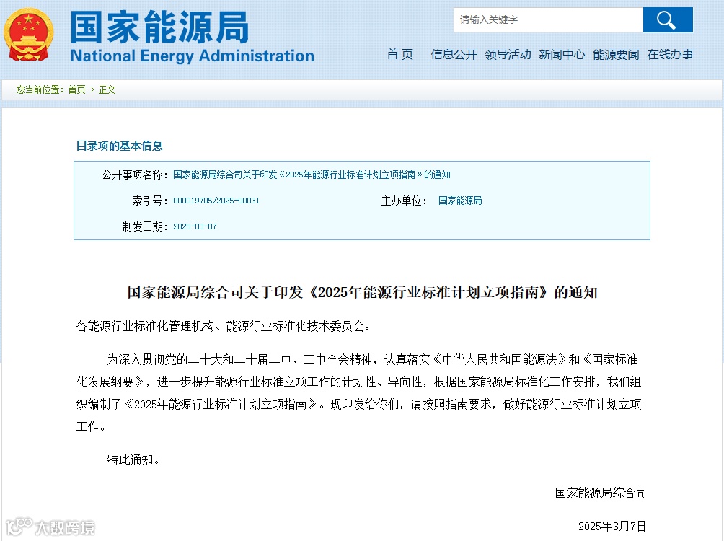Click the 首页 breadcrumb link
The image size is (724, 541).
click(76, 89)
